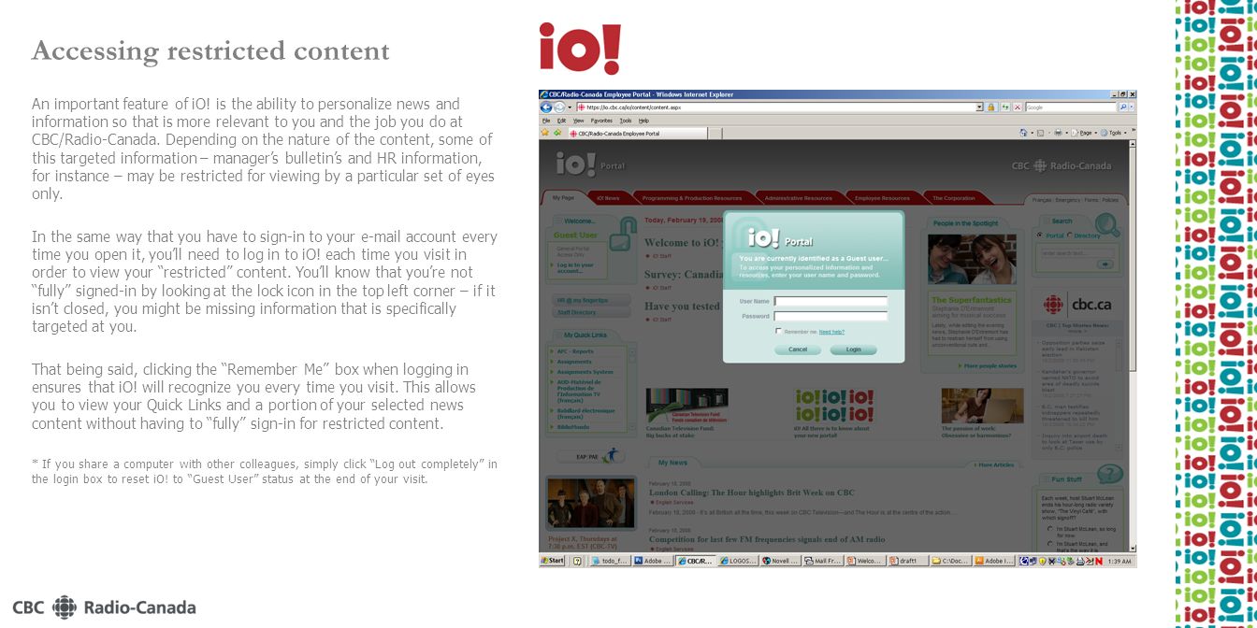Open the More people stories link

[x=990, y=366]
